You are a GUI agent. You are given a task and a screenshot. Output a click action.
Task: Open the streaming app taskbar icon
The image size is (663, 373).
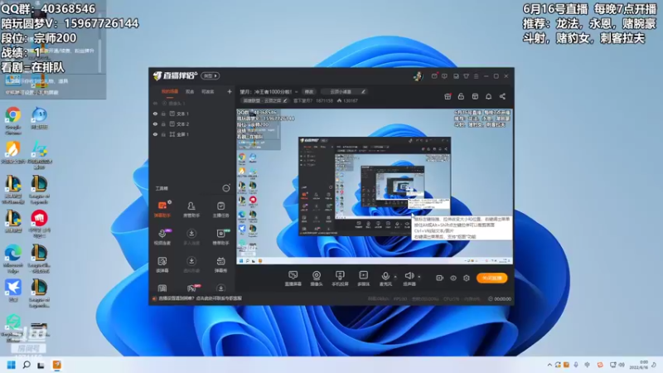[x=56, y=365]
